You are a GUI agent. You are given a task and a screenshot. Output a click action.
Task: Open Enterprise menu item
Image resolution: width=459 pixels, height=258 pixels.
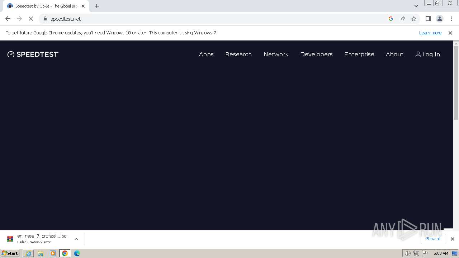359,54
